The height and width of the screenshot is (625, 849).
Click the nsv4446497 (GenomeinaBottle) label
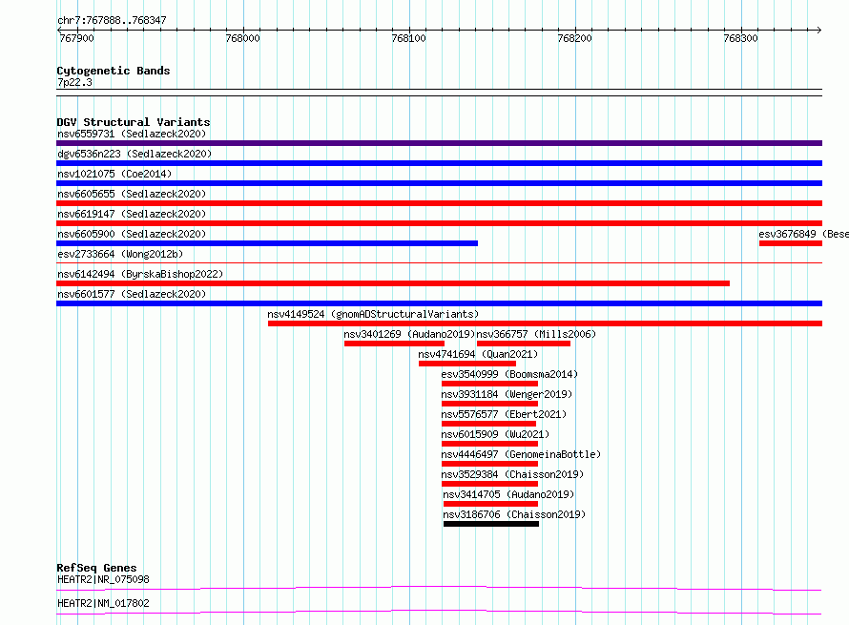click(521, 454)
